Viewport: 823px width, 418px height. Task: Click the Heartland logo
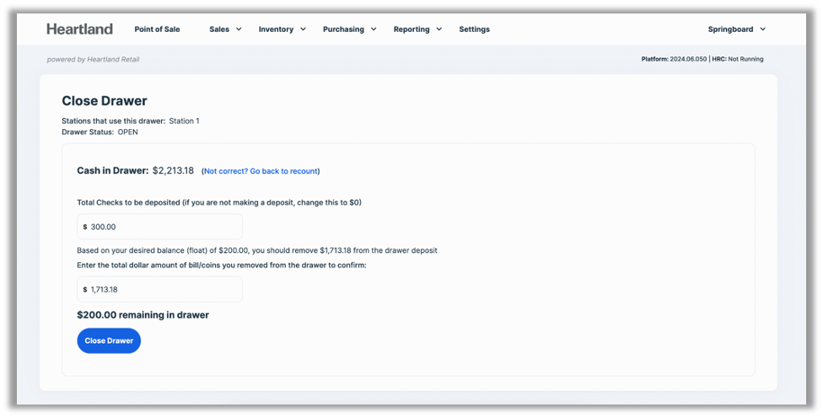[x=79, y=29]
